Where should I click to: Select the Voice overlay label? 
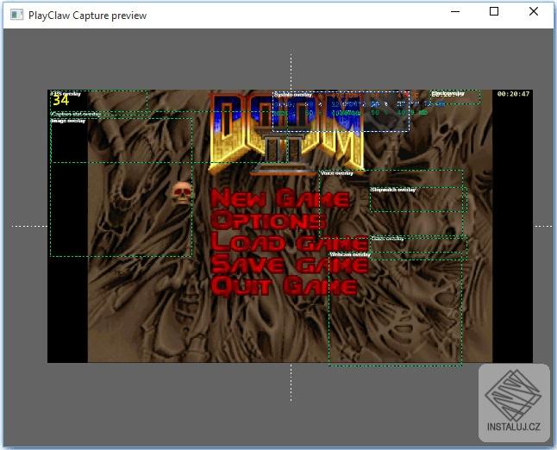point(337,173)
